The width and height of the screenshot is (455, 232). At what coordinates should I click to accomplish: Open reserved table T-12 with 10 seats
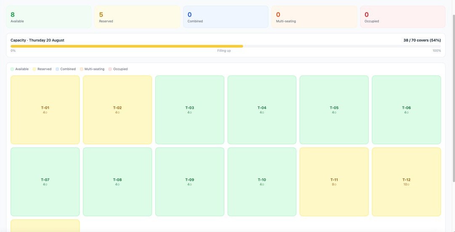406,182
